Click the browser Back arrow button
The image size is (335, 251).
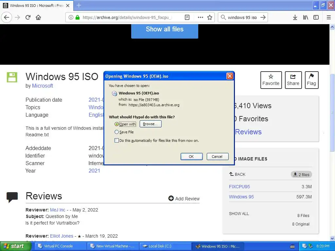click(7, 17)
